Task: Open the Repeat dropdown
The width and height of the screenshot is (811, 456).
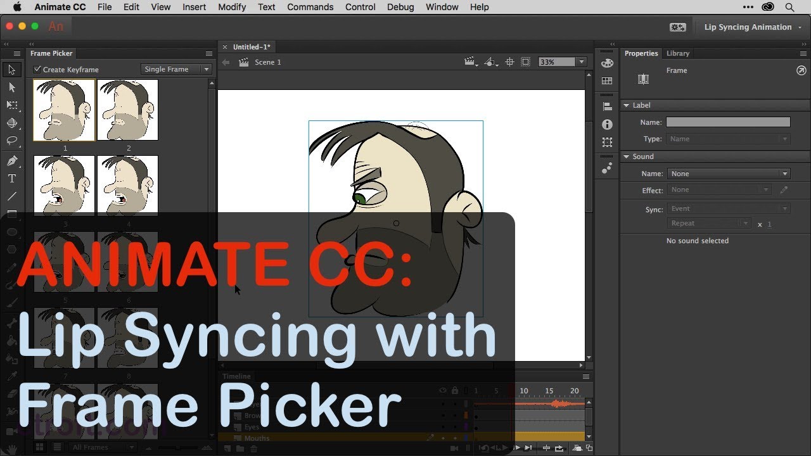Action: tap(709, 223)
